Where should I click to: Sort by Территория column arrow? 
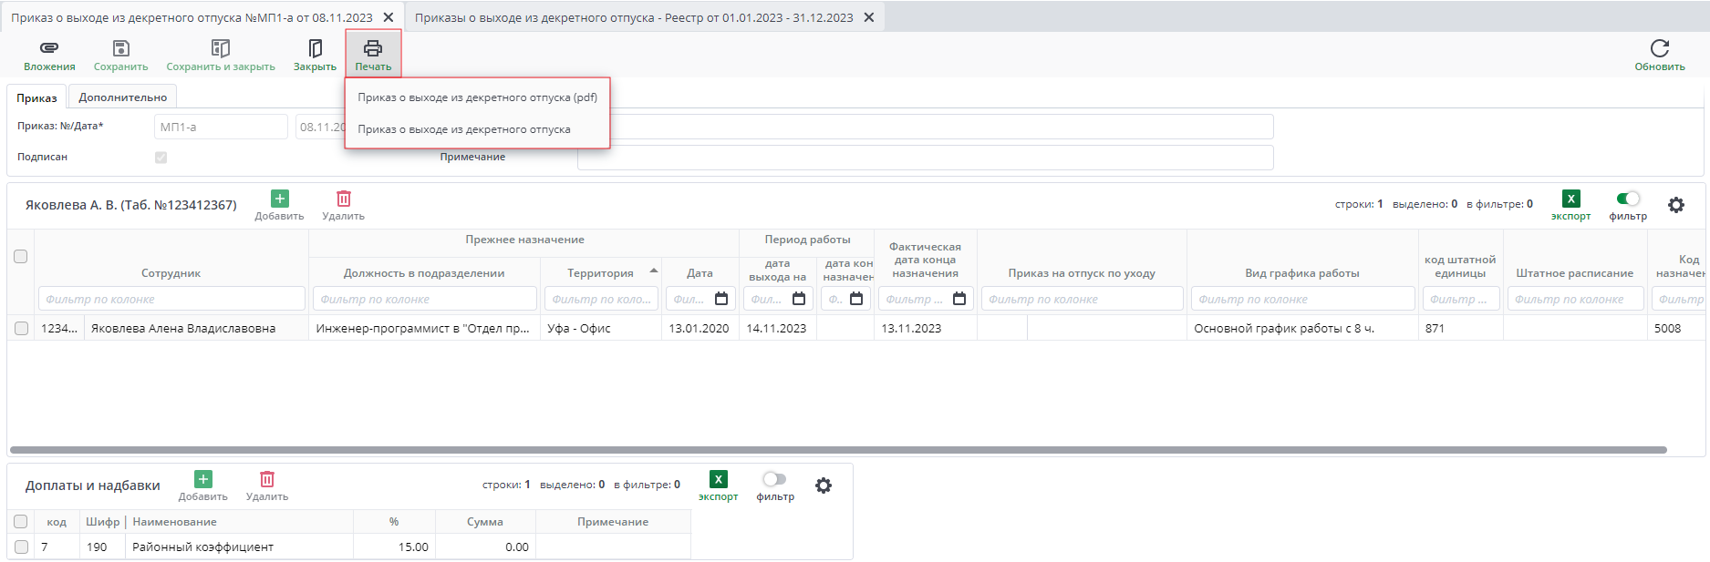(653, 271)
